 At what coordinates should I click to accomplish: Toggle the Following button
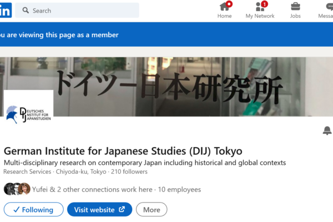pos(33,209)
